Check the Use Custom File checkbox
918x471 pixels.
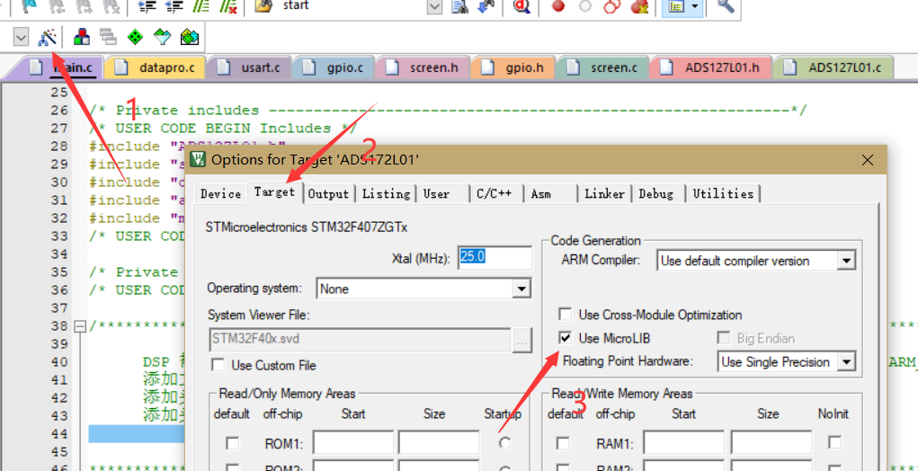click(x=218, y=365)
